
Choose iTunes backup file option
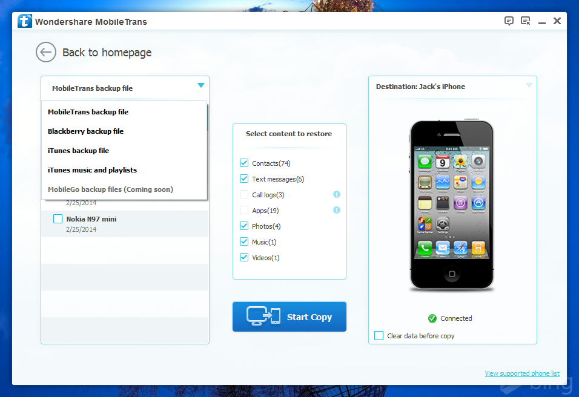[x=124, y=151]
